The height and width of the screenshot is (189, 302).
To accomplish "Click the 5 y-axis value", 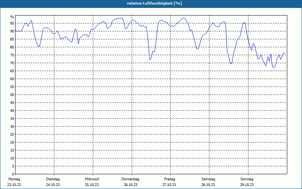I will [x=13, y=166].
